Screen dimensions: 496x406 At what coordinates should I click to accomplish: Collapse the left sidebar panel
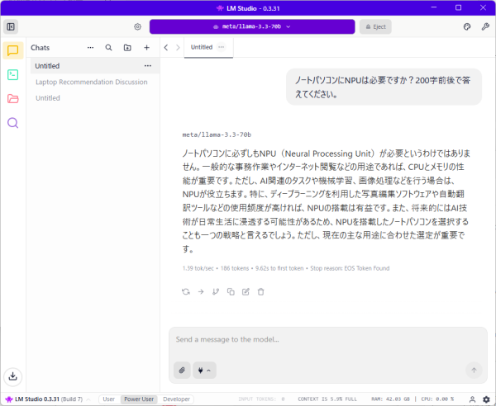(11, 26)
